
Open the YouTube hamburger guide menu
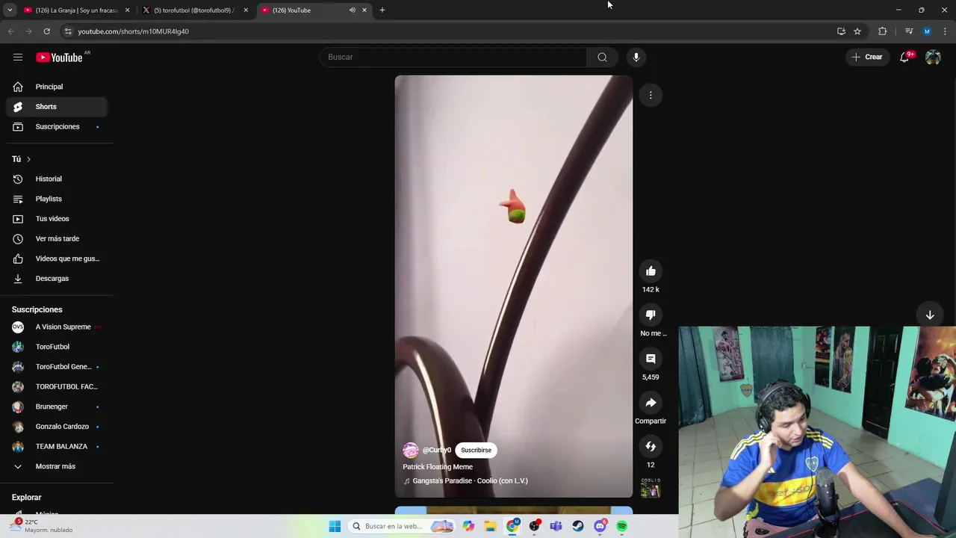tap(18, 57)
